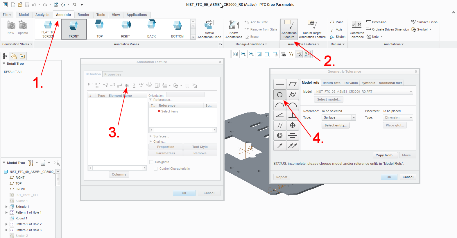Open Placement Type dropdown showing Dimension

coord(411,117)
